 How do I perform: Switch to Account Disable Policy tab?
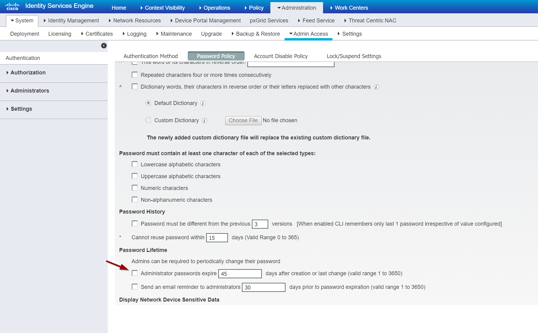coord(281,56)
